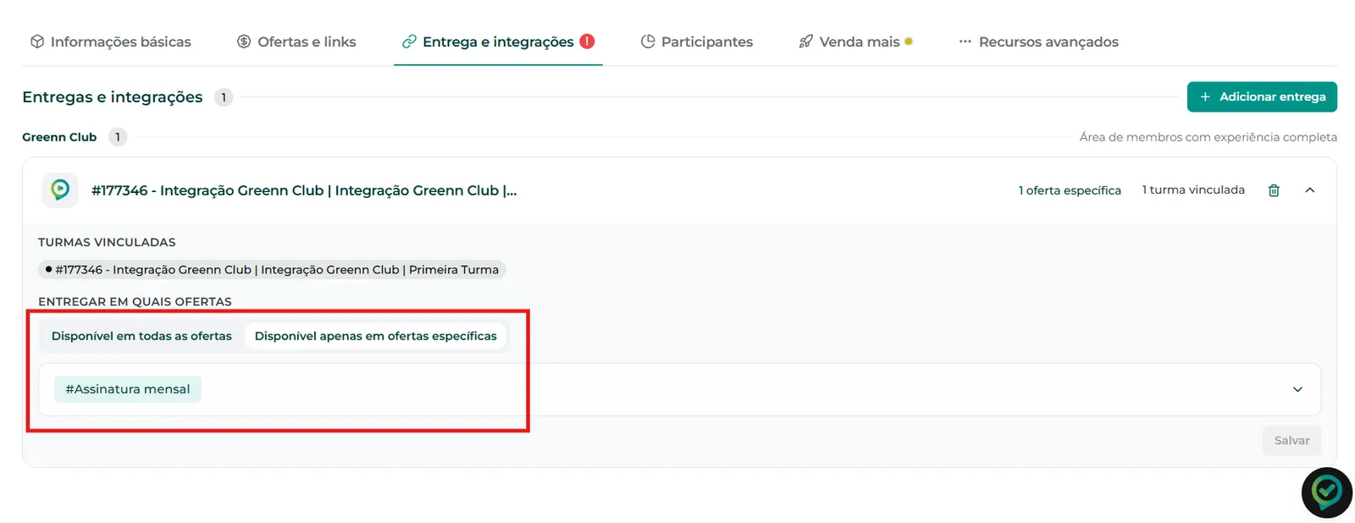
Task: Click the Entregas e integrações heading
Action: pos(113,96)
